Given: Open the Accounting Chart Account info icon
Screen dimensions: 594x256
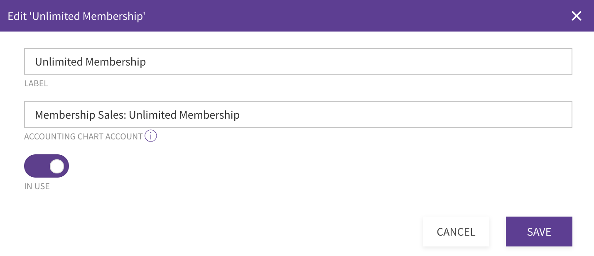Looking at the screenshot, I should (151, 136).
